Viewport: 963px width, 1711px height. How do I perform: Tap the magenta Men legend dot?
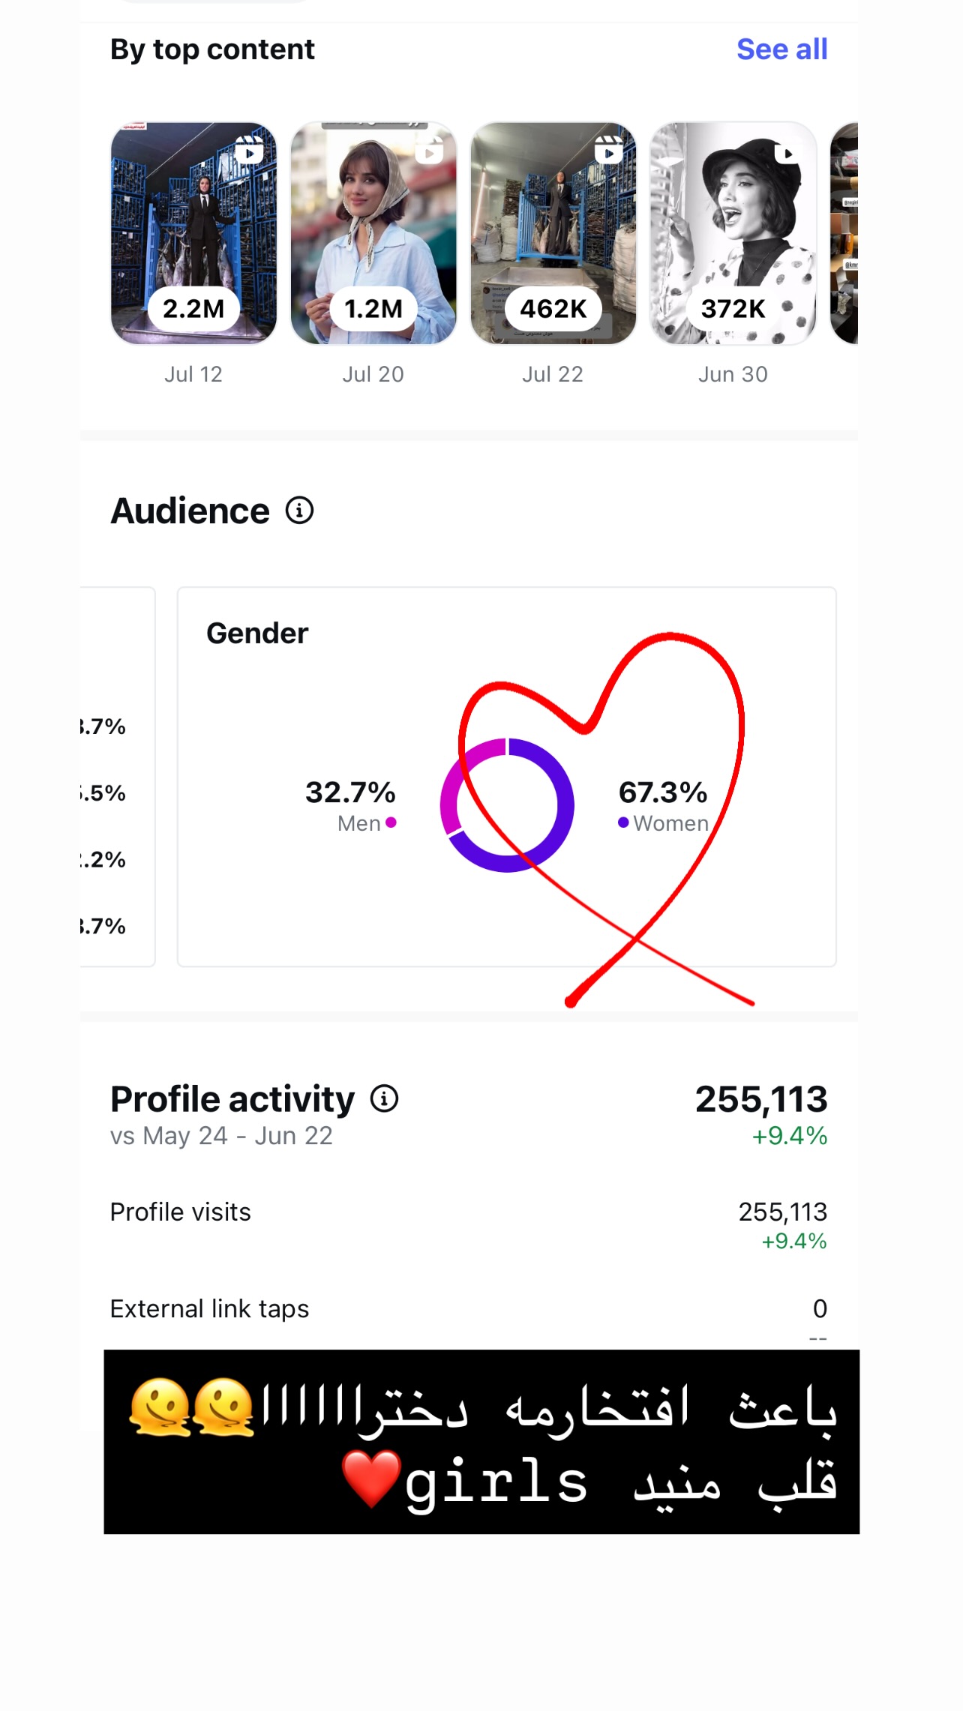pos(391,823)
